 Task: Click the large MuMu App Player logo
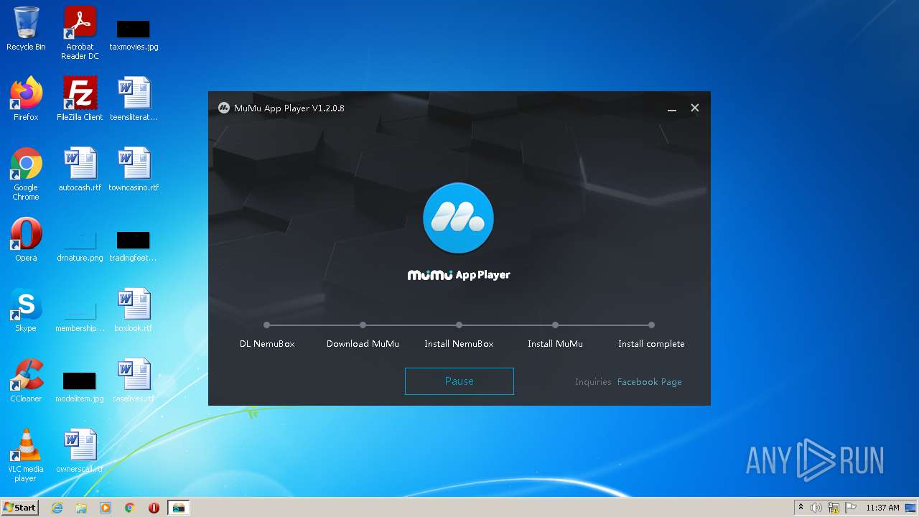click(459, 218)
